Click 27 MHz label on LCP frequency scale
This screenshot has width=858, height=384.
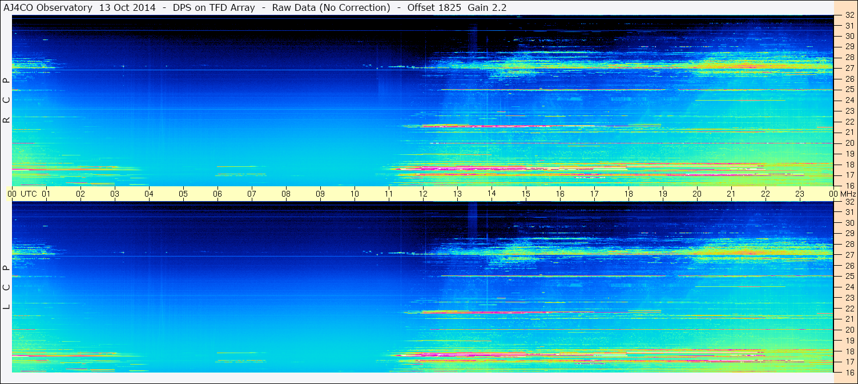pyautogui.click(x=849, y=255)
